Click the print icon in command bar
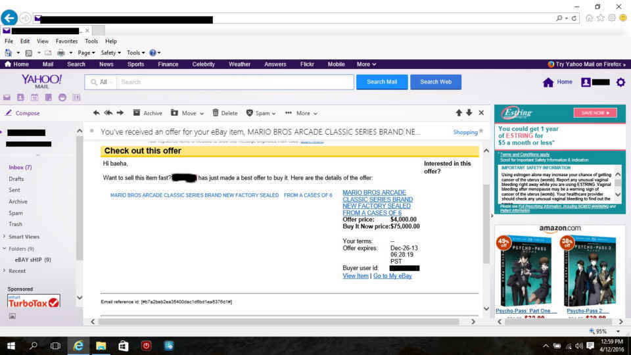This screenshot has height=355, width=631. point(60,53)
